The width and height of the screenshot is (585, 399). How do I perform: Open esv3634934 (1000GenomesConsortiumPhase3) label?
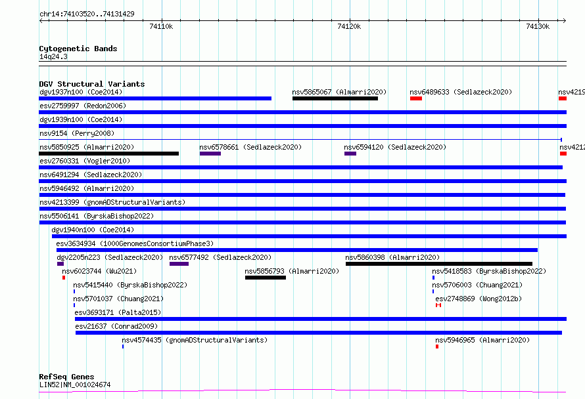(135, 243)
